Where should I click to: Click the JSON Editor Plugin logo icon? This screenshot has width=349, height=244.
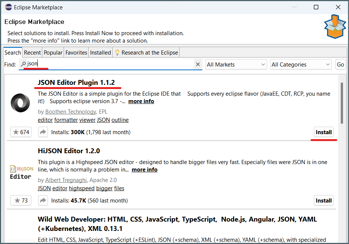[20, 103]
